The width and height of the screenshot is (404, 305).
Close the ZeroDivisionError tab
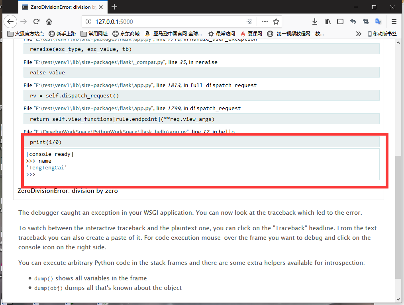click(101, 7)
